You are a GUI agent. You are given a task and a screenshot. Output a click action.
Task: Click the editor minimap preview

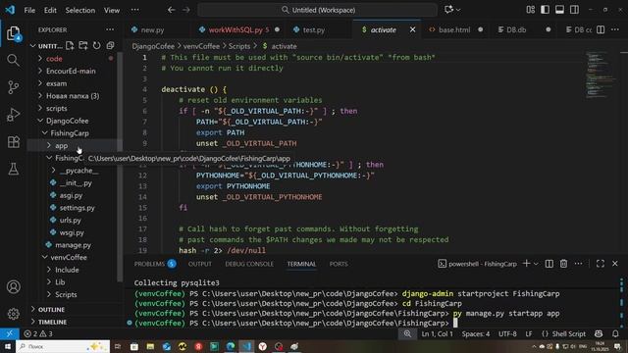600,75
